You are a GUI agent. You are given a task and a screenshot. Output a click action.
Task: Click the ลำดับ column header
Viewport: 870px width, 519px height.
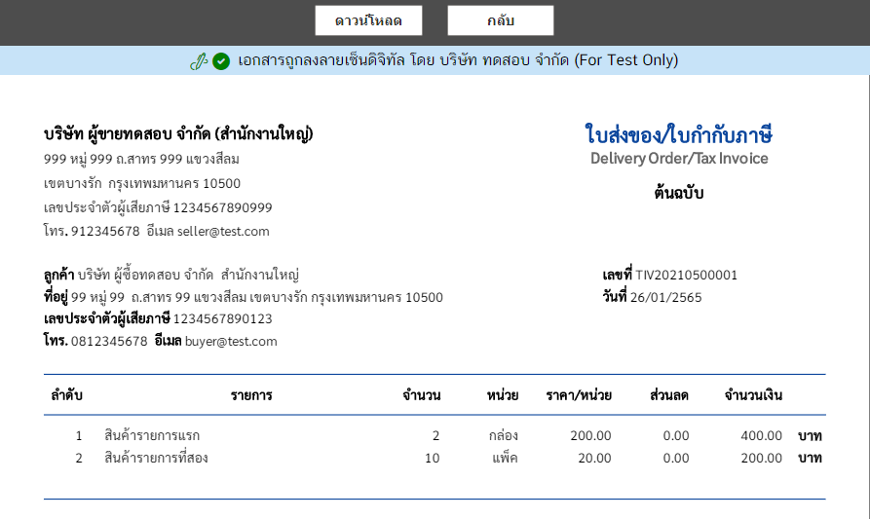[x=66, y=395]
